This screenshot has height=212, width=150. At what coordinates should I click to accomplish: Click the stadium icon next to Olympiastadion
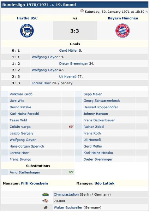click(46, 194)
